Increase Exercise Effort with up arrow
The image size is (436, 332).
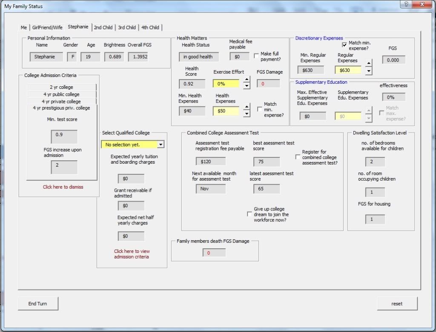[x=247, y=79]
